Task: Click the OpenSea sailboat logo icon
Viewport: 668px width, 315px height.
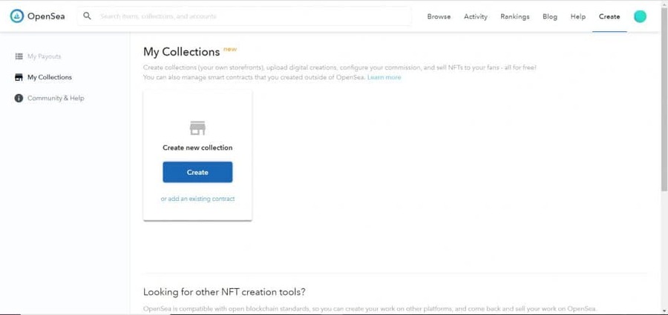Action: click(x=17, y=16)
